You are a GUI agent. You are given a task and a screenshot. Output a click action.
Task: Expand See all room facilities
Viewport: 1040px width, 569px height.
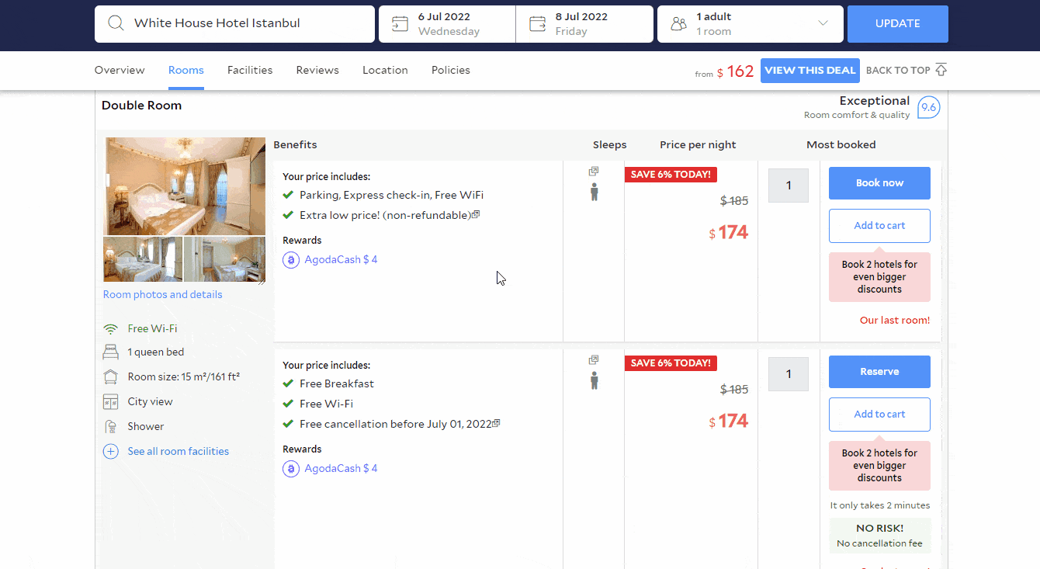(179, 451)
